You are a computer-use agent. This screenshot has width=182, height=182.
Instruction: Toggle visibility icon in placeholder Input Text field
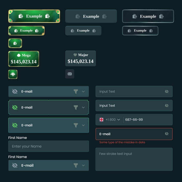pyautogui.click(x=167, y=92)
